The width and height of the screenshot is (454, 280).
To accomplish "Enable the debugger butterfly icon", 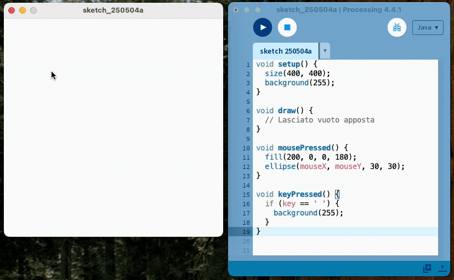I will tap(397, 27).
